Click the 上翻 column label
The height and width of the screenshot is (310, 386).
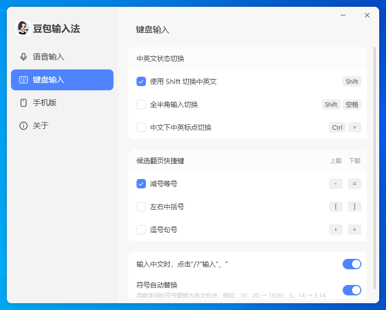pos(336,161)
